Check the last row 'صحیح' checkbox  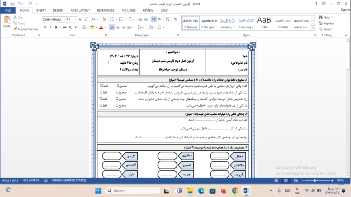coord(117,105)
